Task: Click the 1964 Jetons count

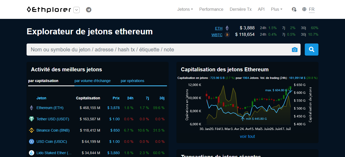Action: click(246, 78)
